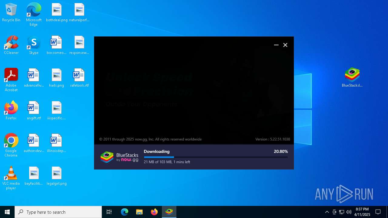The image size is (388, 218).
Task: Select the illinoisdep... Word document
Action: coord(56,144)
